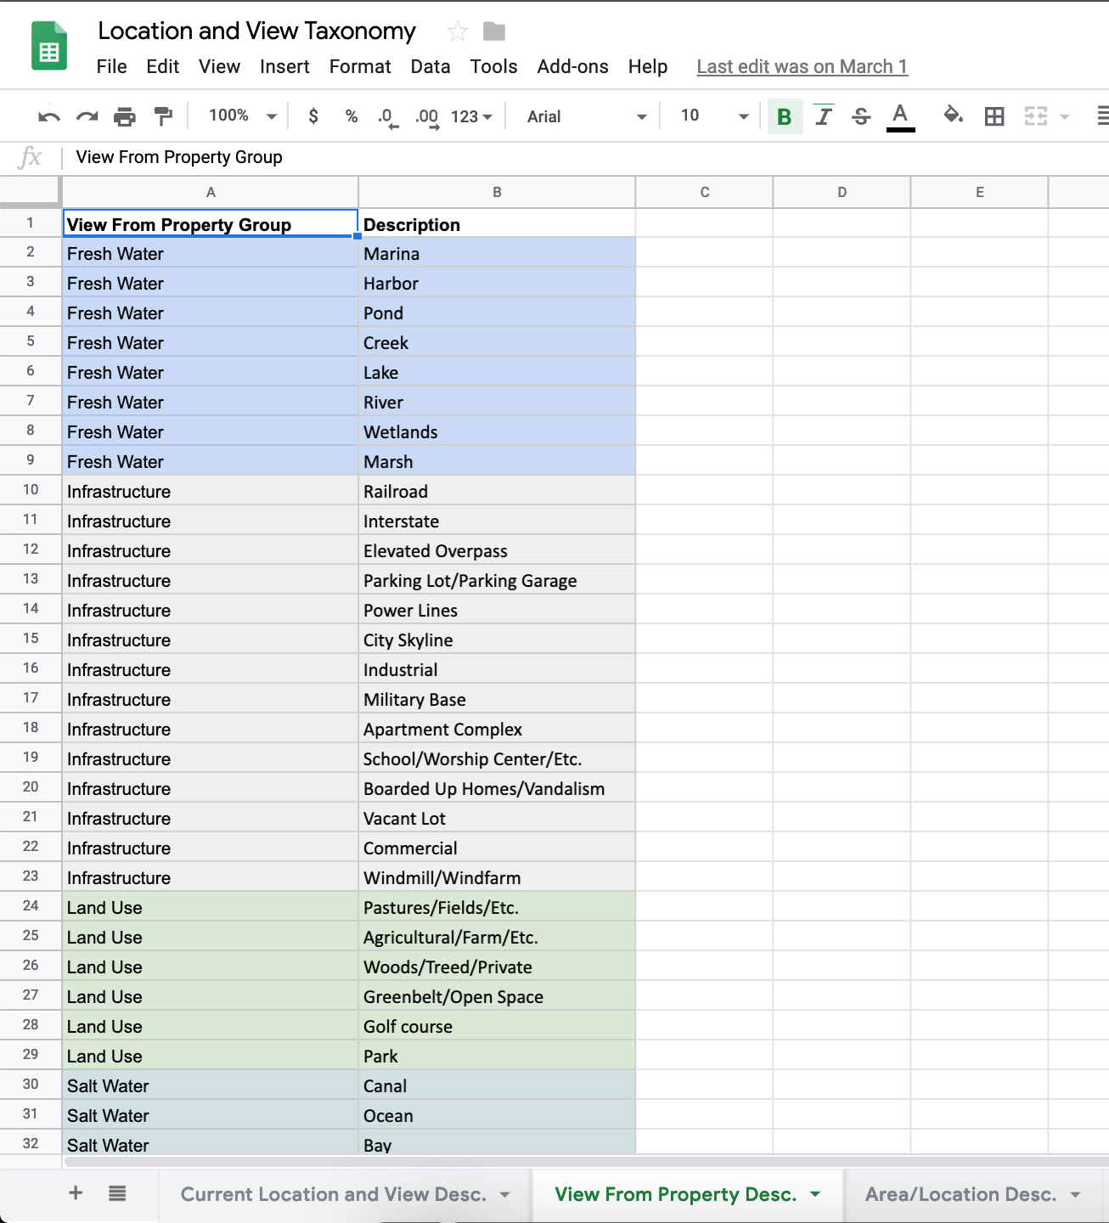Toggle Bold formatting button
1109x1223 pixels.
click(x=785, y=116)
